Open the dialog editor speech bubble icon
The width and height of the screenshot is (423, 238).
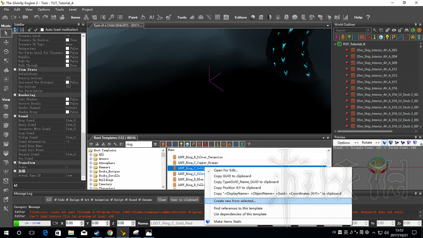pos(295,17)
